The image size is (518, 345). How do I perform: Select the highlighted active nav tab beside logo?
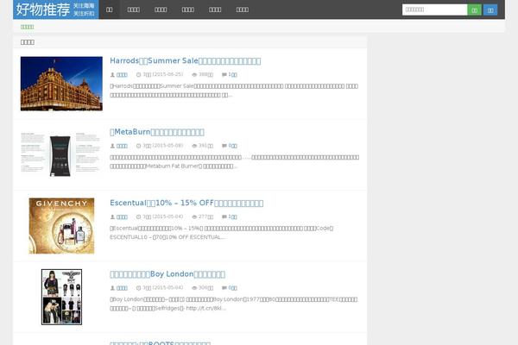(110, 9)
